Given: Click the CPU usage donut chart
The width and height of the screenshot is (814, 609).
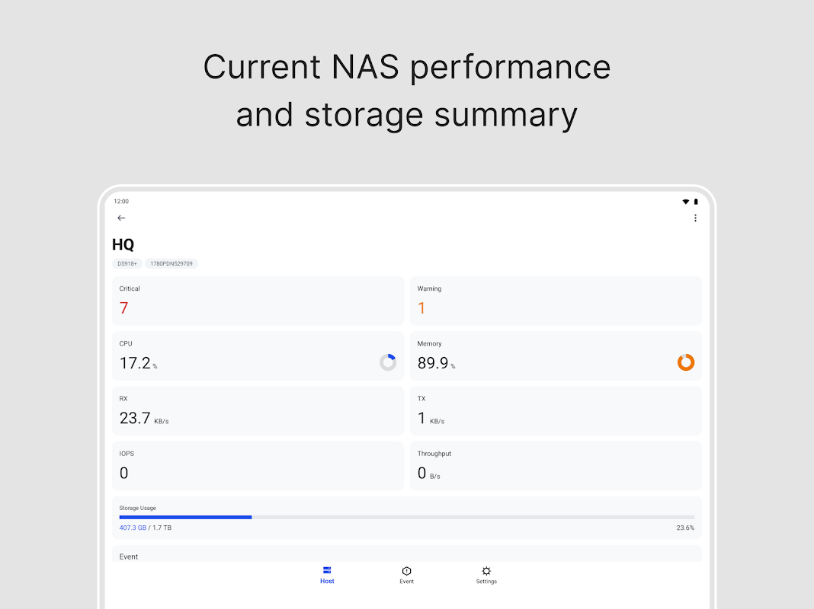Looking at the screenshot, I should (388, 362).
